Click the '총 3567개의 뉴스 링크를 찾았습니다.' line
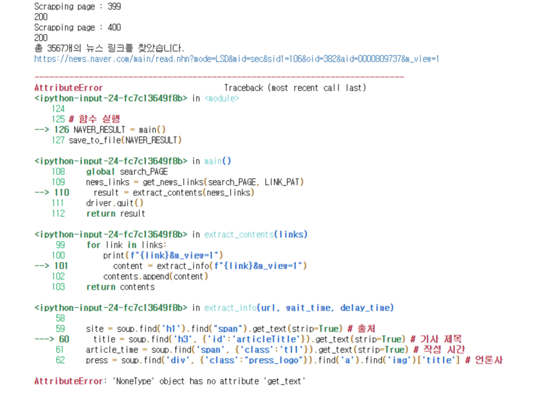This screenshot has height=395, width=545. [x=109, y=48]
